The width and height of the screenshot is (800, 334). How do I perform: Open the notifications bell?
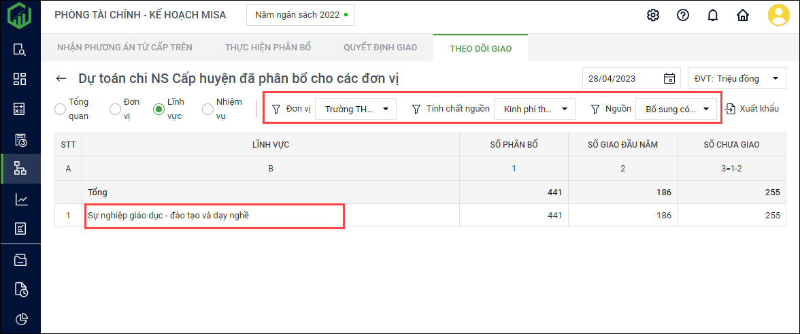[x=713, y=15]
